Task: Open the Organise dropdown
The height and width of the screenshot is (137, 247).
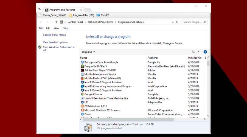Action: click(x=88, y=52)
